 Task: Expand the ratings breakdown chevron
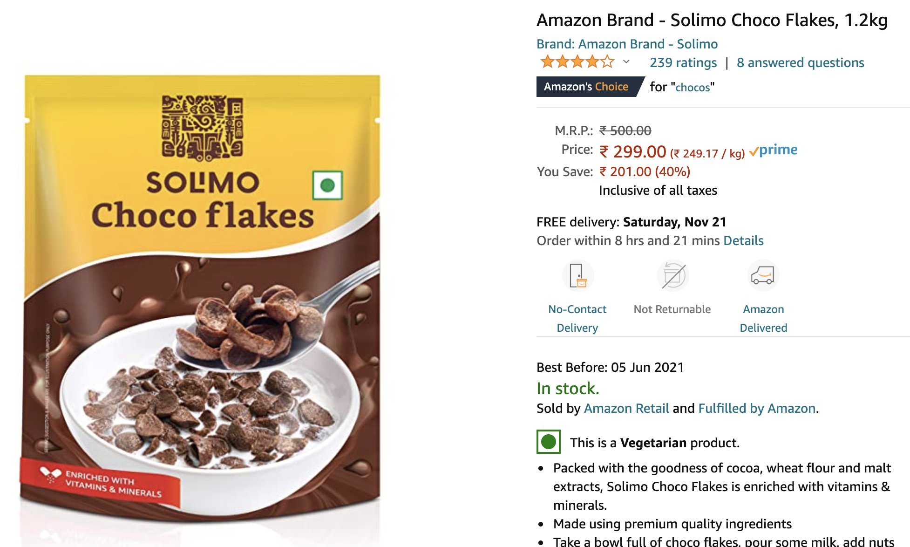coord(626,62)
